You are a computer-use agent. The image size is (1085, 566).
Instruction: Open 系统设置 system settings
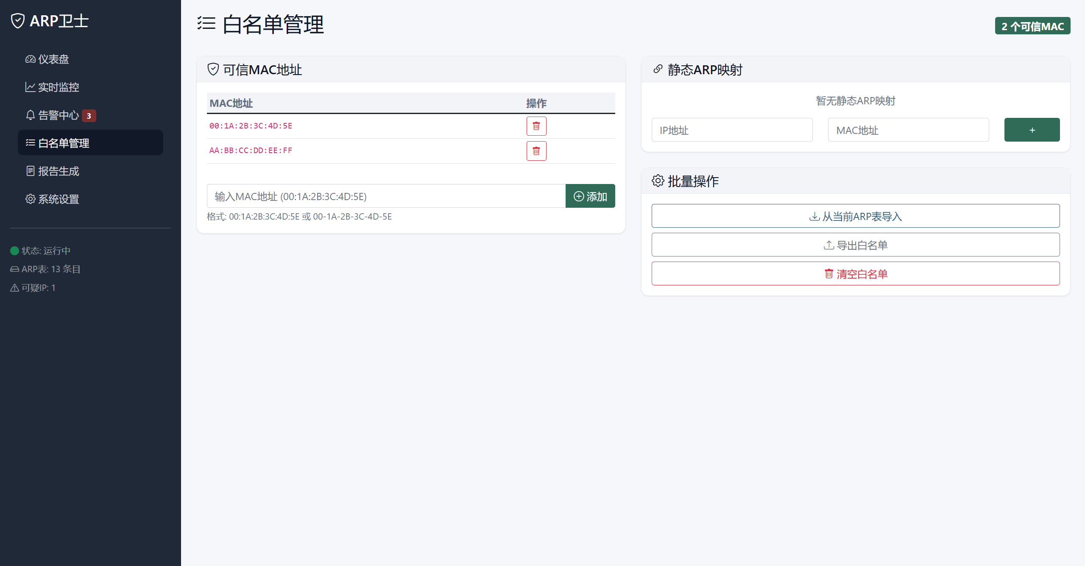[58, 199]
